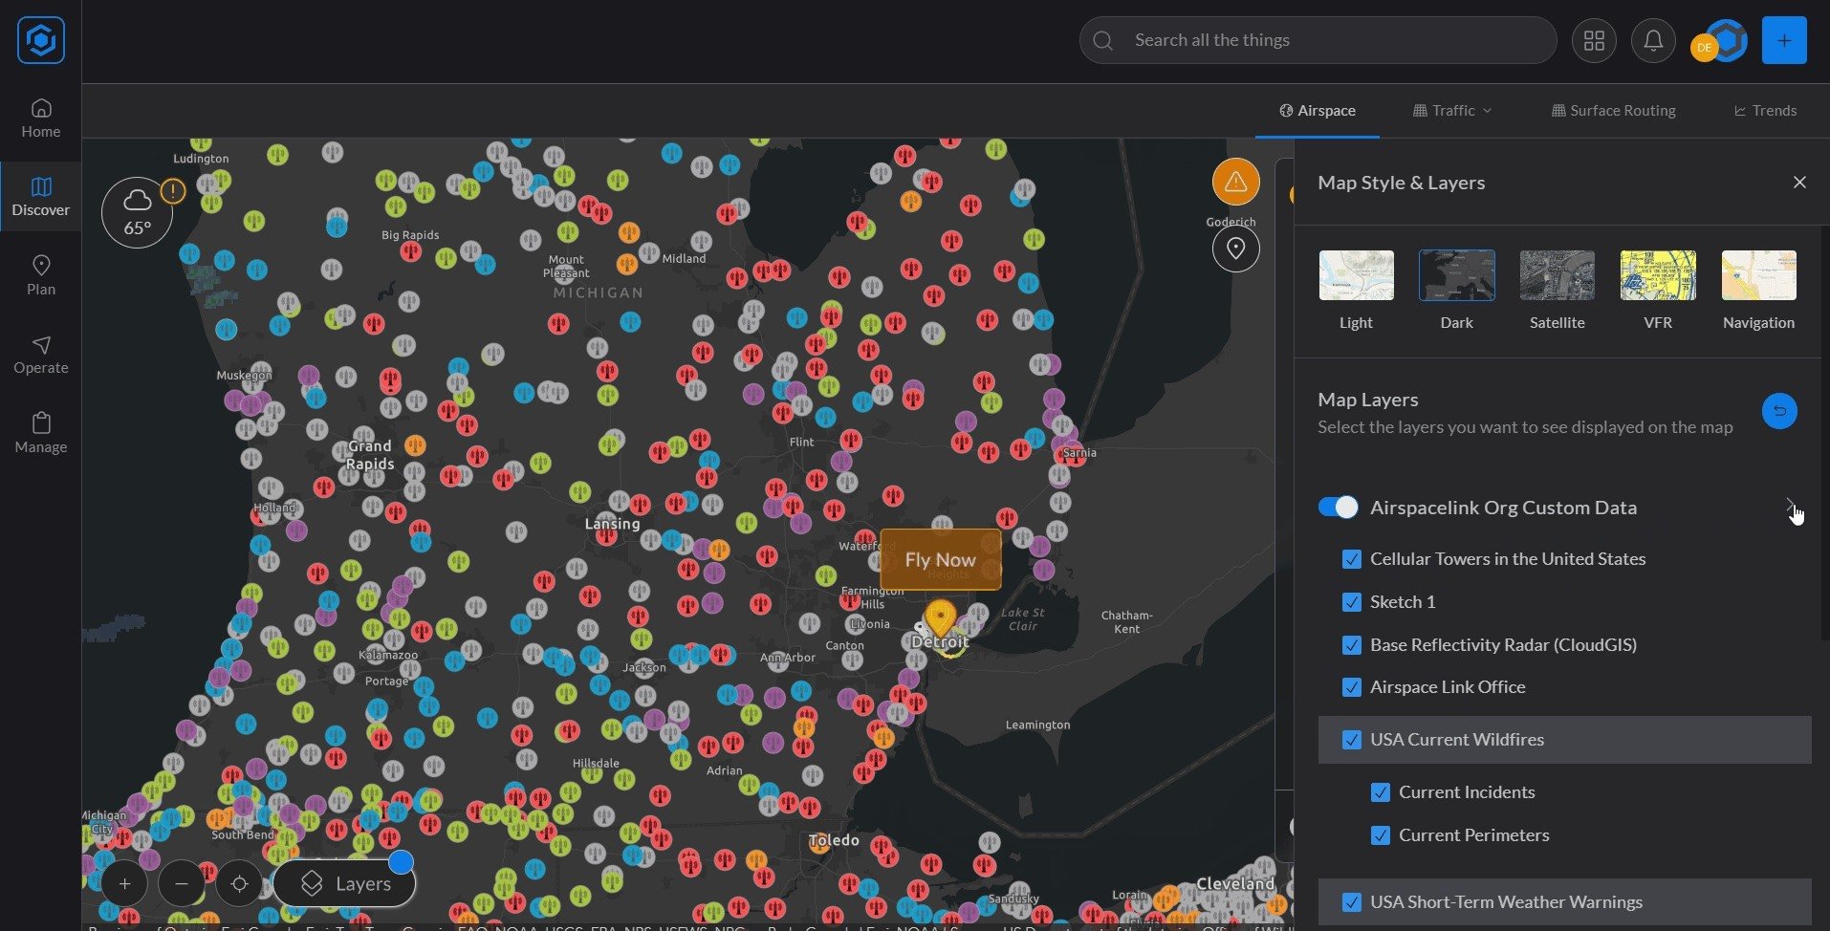
Task: Select the Satellite map style thumbnail
Action: (1557, 276)
